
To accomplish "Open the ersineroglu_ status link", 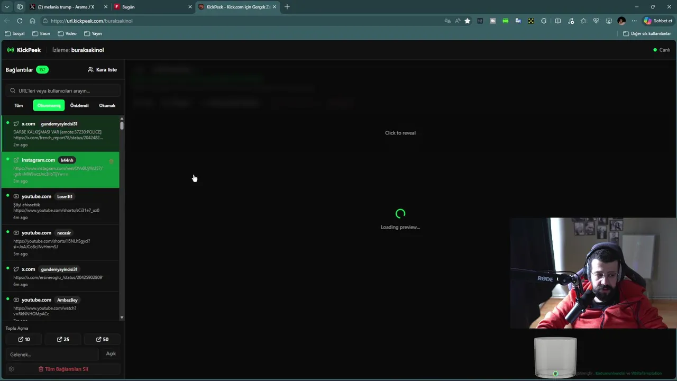I will click(x=58, y=277).
